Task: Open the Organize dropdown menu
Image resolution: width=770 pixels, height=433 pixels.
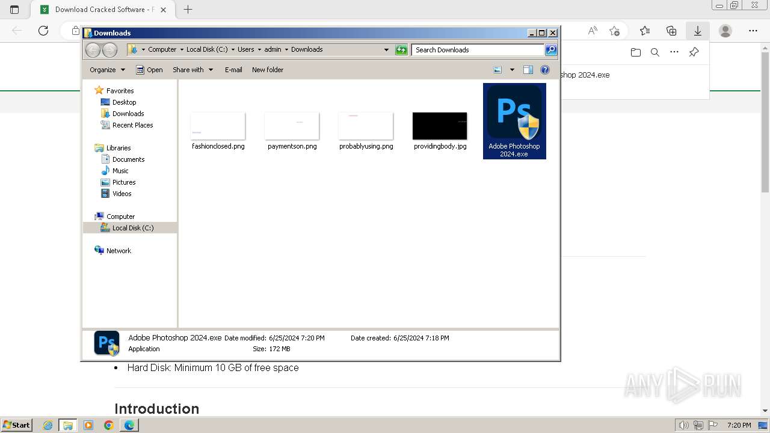Action: 107,70
